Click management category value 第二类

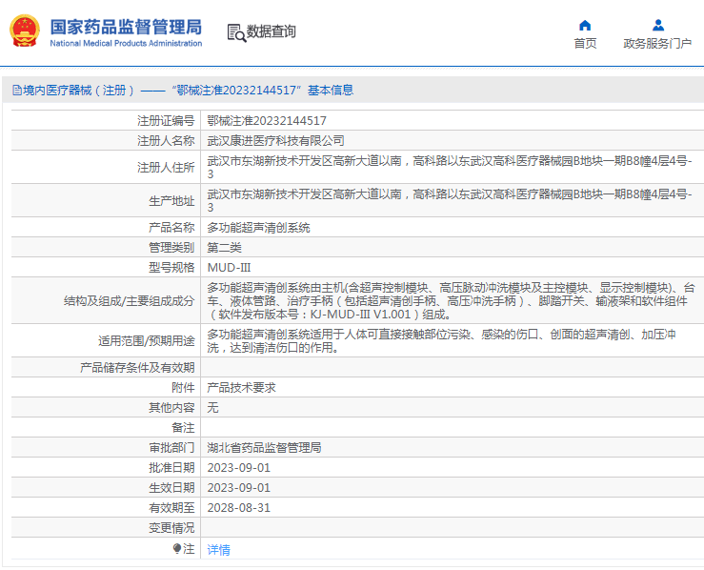click(x=225, y=248)
